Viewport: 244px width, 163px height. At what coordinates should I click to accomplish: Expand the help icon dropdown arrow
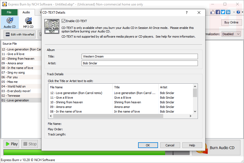[242, 12]
